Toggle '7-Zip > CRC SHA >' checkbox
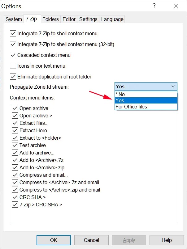 click(15, 205)
